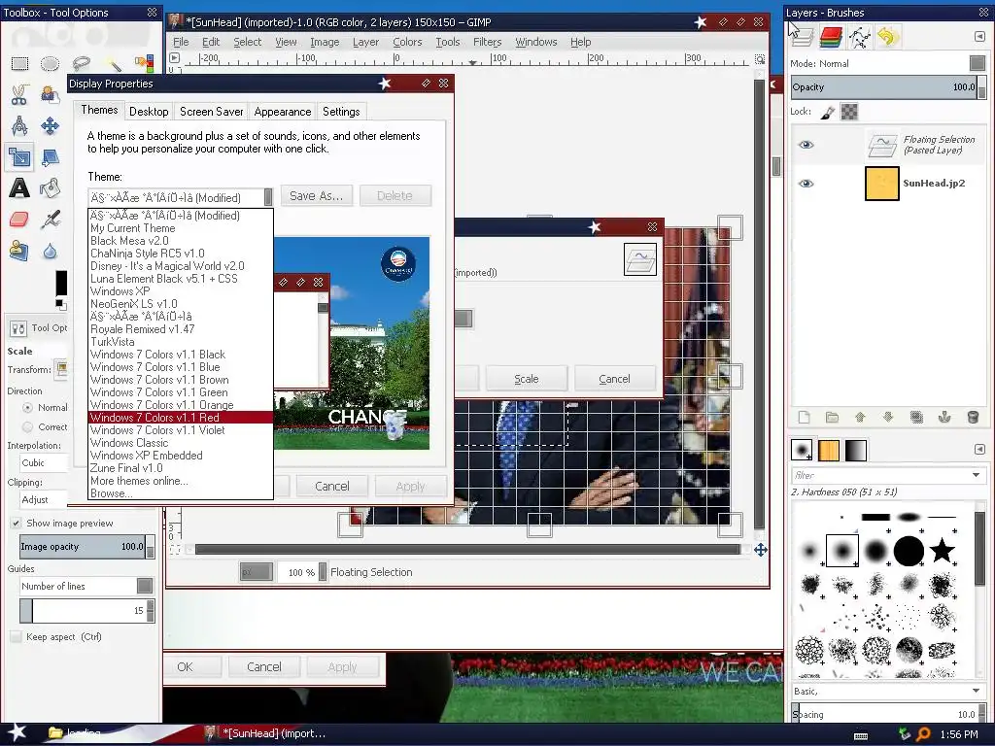Open the Layer menu
This screenshot has width=995, height=746.
(x=365, y=42)
